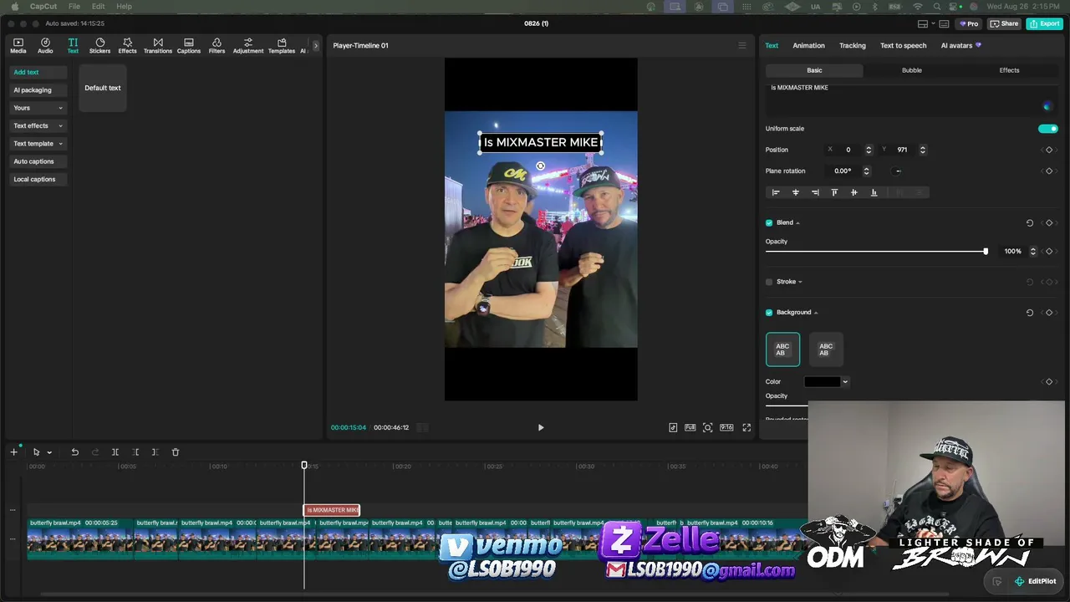Switch to the Bubble sub-tab
1070x602 pixels.
coord(911,70)
